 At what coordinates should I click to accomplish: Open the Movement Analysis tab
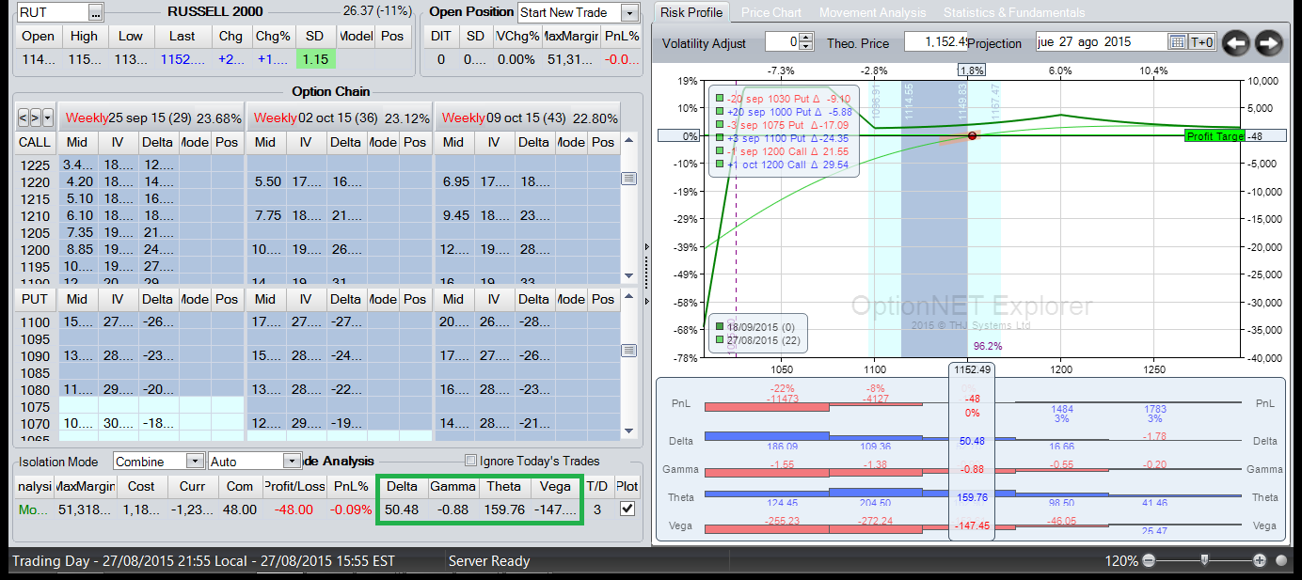pos(872,12)
